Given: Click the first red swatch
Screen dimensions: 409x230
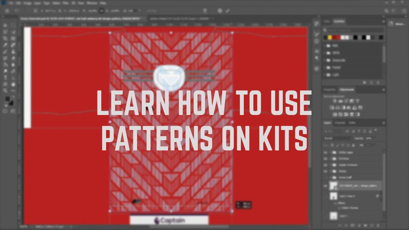Looking at the screenshot, I should 334,38.
